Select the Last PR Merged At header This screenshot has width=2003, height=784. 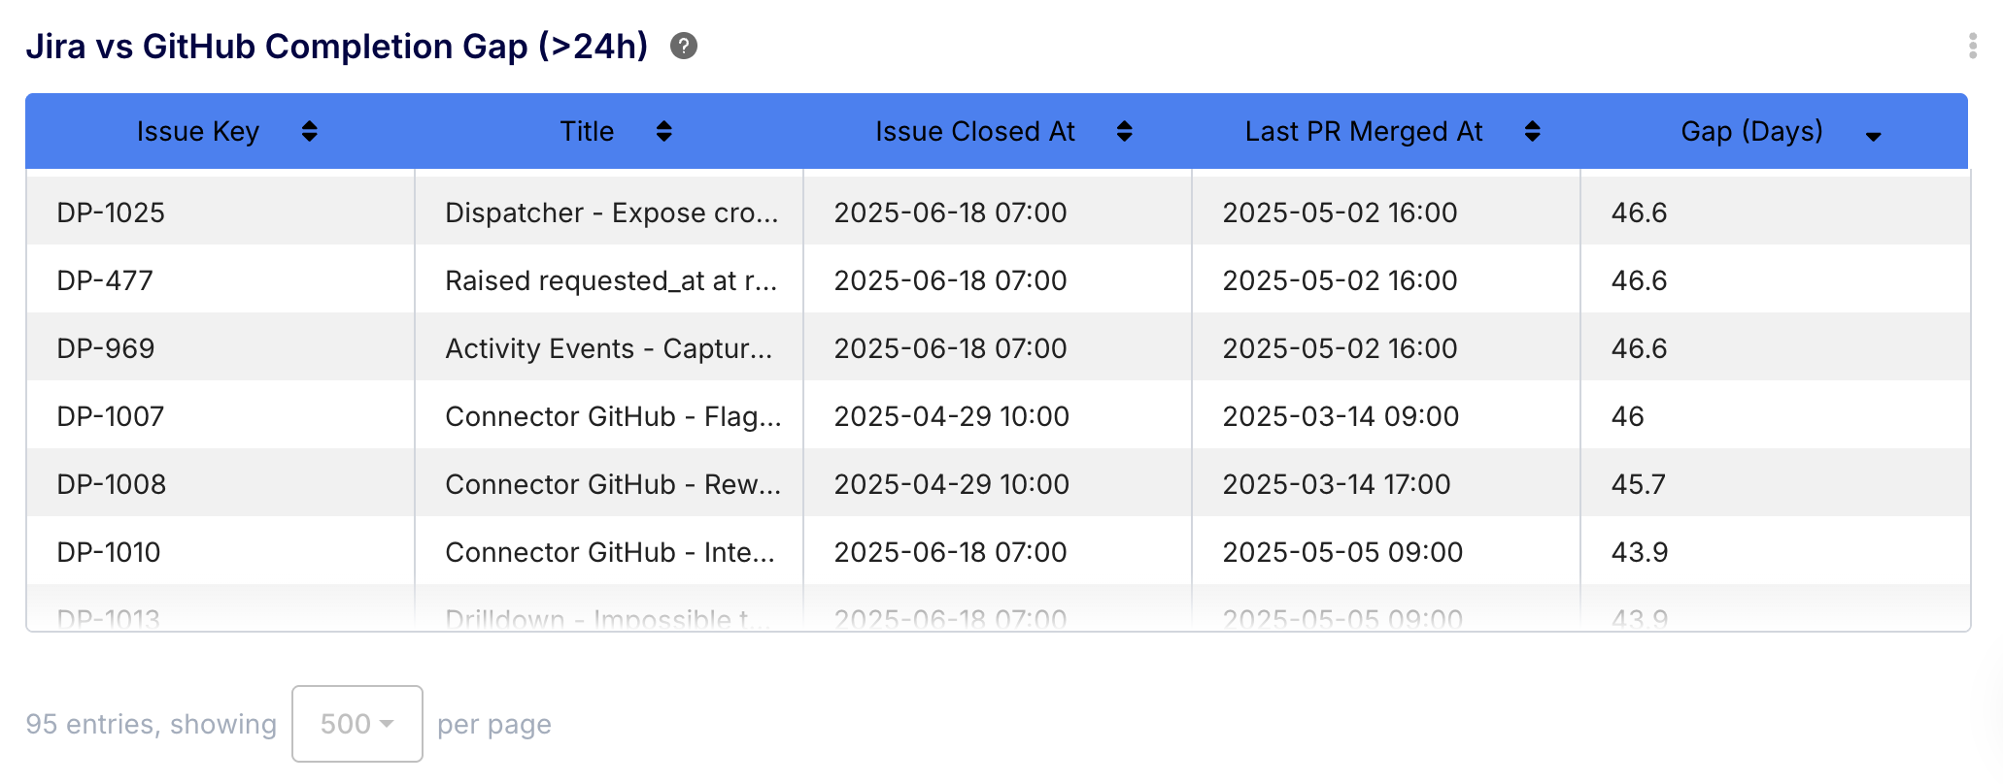pyautogui.click(x=1363, y=131)
